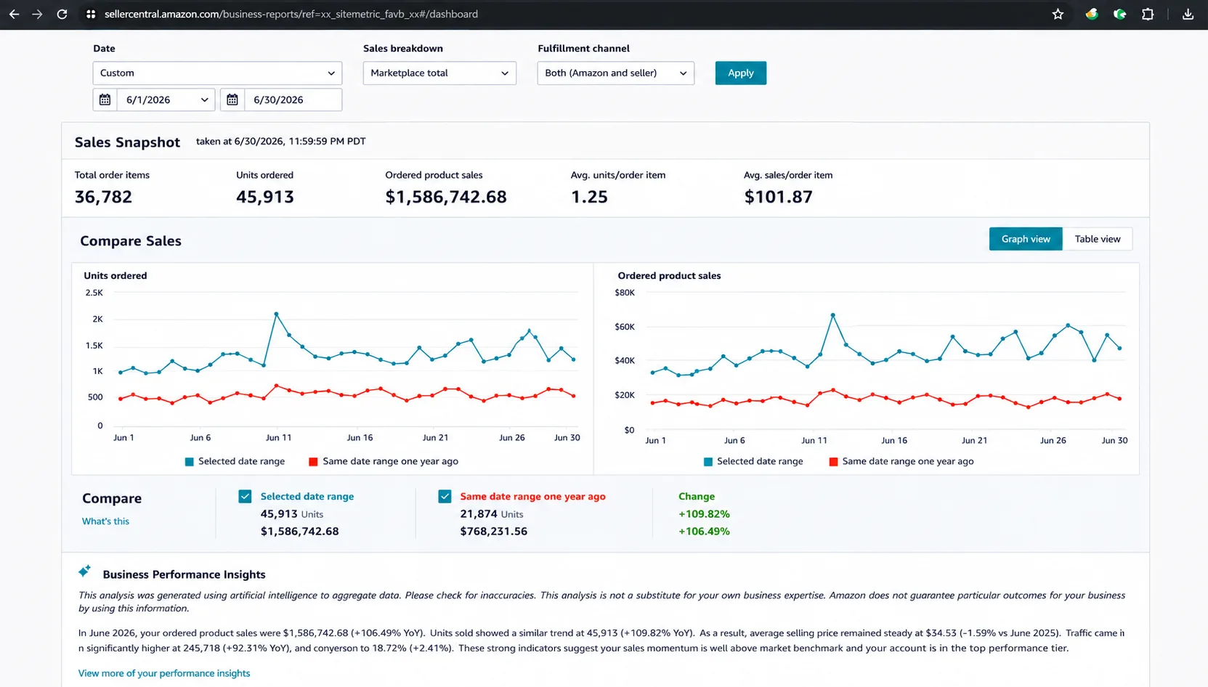Click the +106.49% change value
The height and width of the screenshot is (687, 1208).
(x=704, y=532)
